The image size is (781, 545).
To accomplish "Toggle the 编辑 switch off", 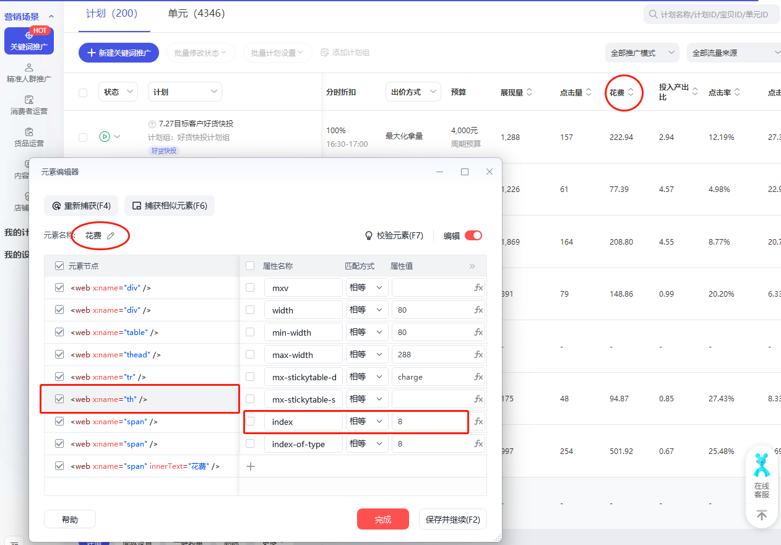I will coord(473,235).
